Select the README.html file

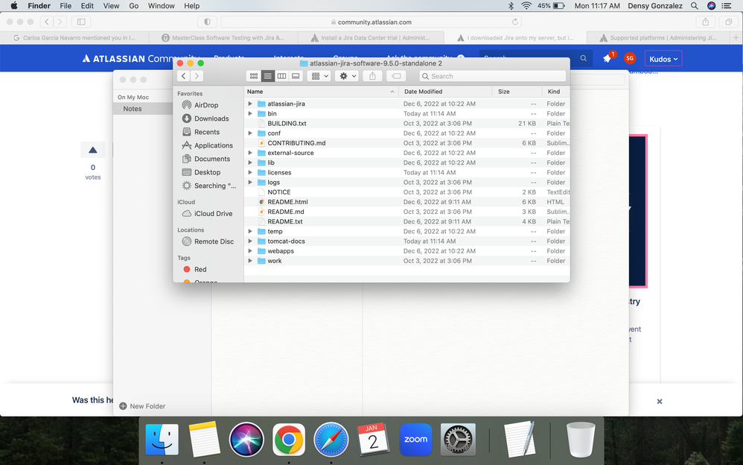(407, 202)
